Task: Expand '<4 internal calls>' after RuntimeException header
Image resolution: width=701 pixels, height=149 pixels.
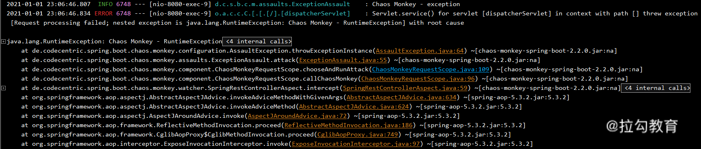Action: 257,41
